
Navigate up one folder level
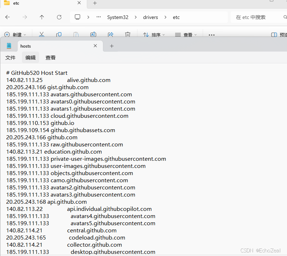[42, 17]
